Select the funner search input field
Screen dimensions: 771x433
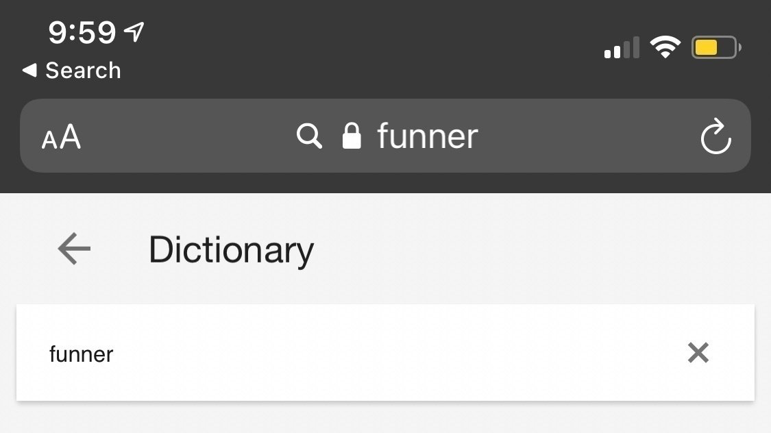pyautogui.click(x=274, y=353)
